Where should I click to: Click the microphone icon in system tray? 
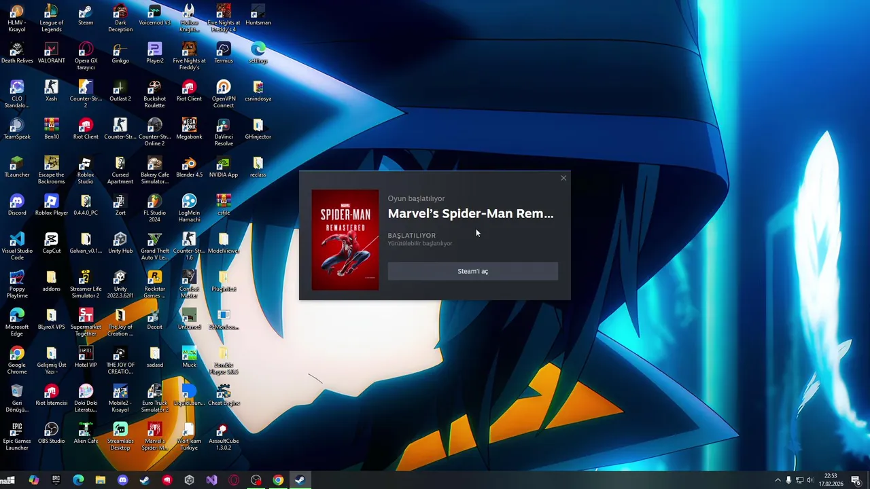coord(788,480)
